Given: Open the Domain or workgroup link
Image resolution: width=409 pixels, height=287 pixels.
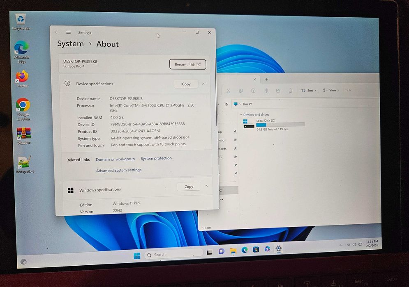Looking at the screenshot, I should [115, 159].
